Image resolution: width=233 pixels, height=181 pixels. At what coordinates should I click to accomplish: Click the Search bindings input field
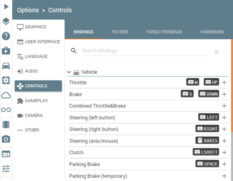[x=143, y=51]
